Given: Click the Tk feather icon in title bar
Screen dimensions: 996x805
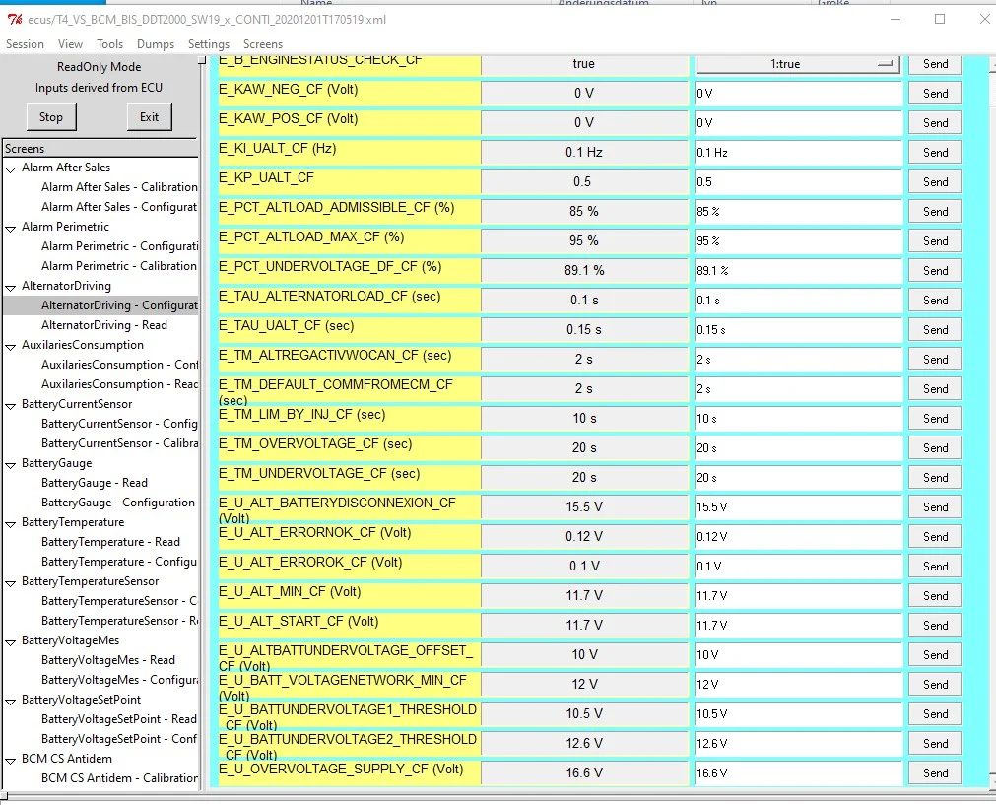Looking at the screenshot, I should [13, 20].
